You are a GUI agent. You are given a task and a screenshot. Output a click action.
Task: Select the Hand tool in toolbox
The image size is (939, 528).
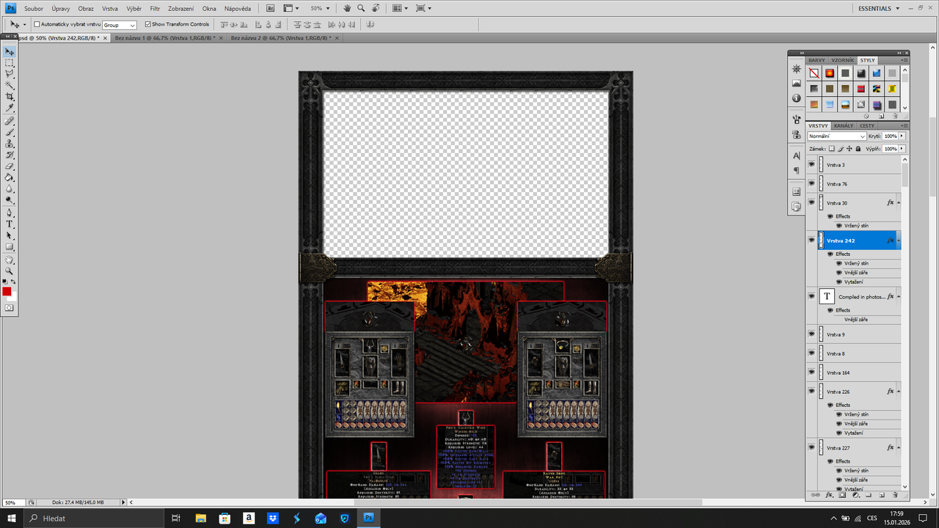point(10,260)
